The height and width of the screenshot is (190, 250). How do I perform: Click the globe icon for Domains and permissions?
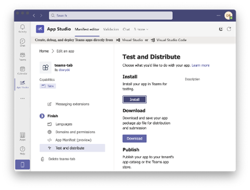click(x=49, y=132)
